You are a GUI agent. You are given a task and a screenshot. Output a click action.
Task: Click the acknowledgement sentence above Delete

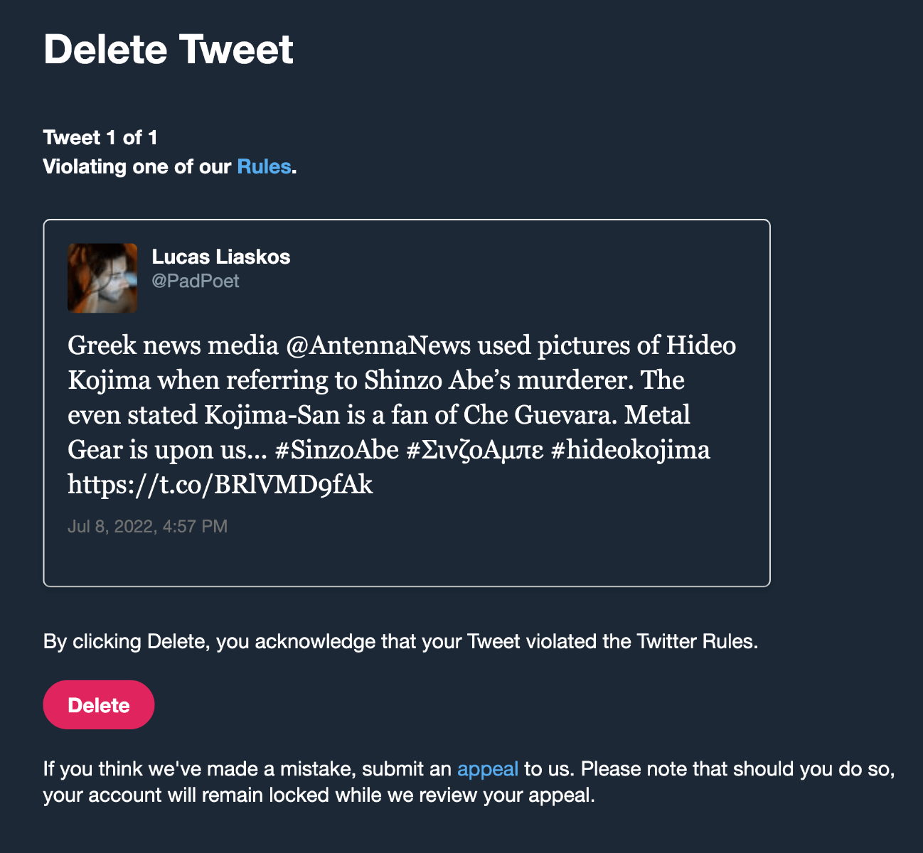pos(401,642)
